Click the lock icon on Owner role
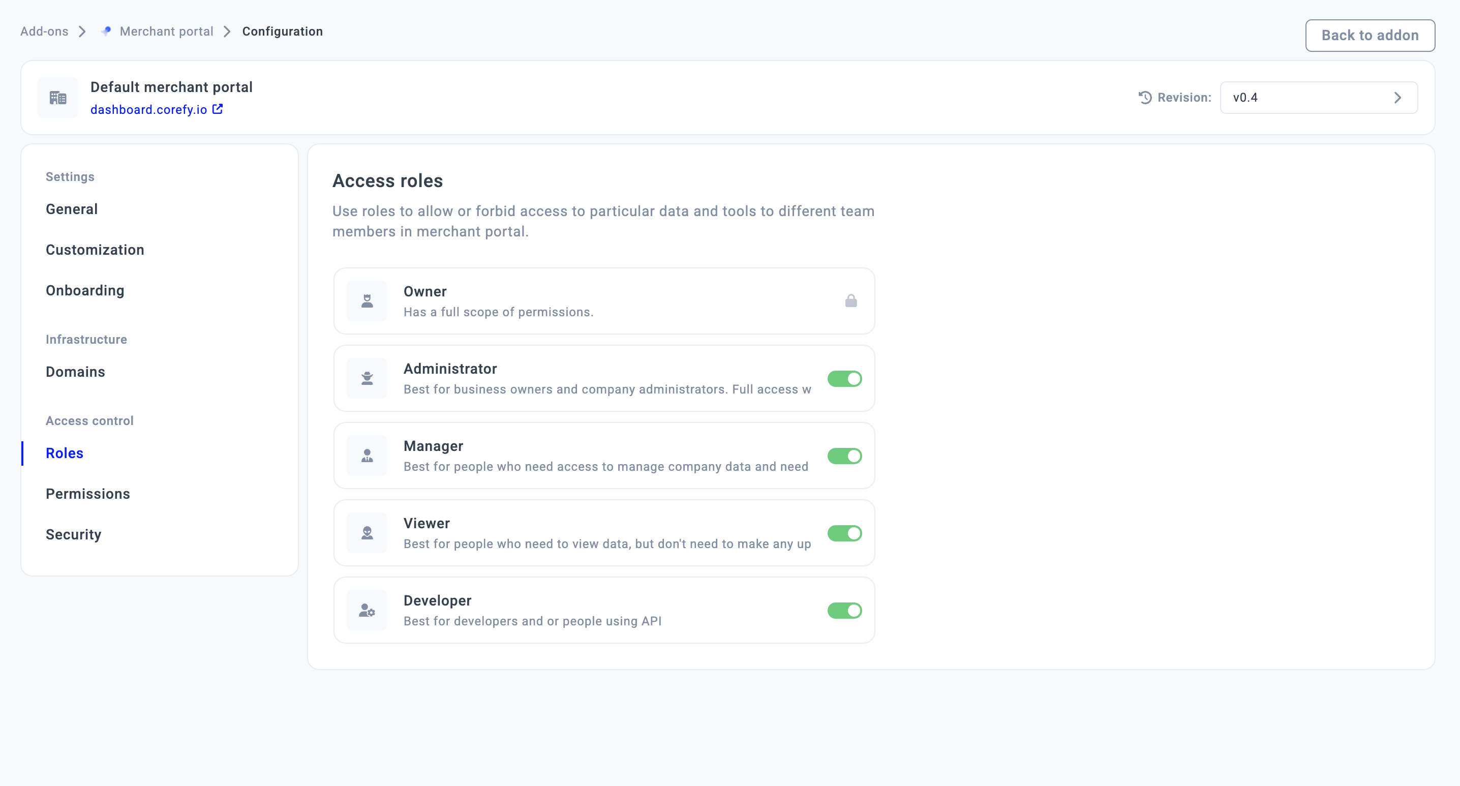 coord(850,301)
